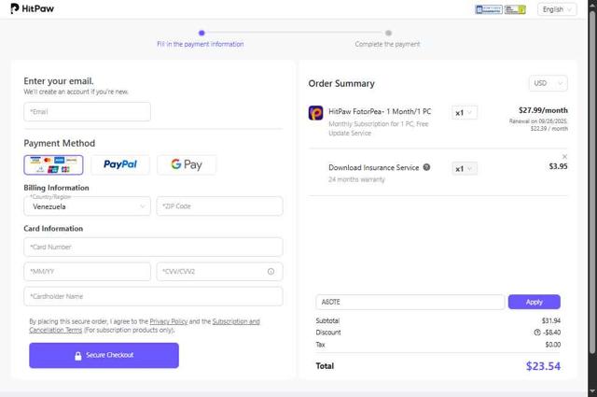Change Download Insurance Service quantity dropdown
This screenshot has height=397, width=597.
[465, 168]
